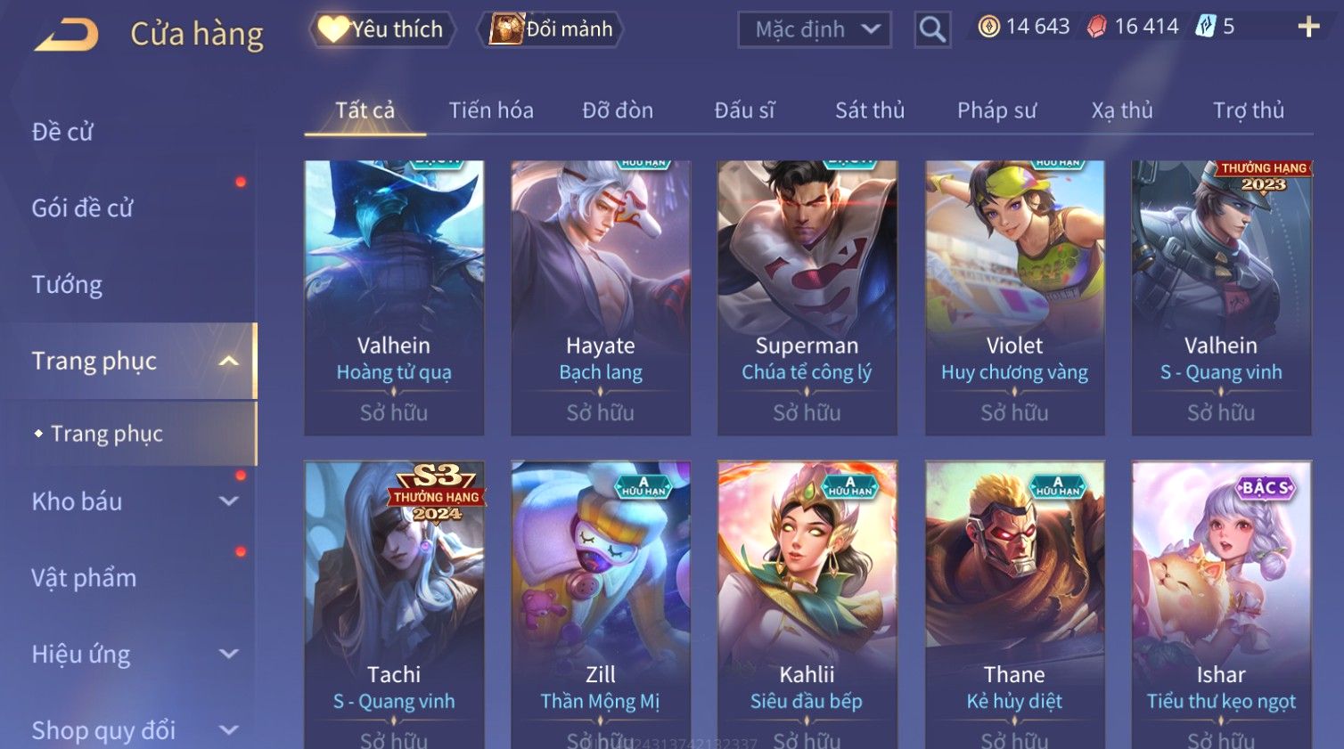Image resolution: width=1344 pixels, height=749 pixels.
Task: Open Gói đề cử in sidebar
Action: click(83, 208)
